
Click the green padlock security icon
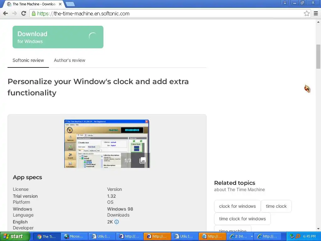(34, 13)
